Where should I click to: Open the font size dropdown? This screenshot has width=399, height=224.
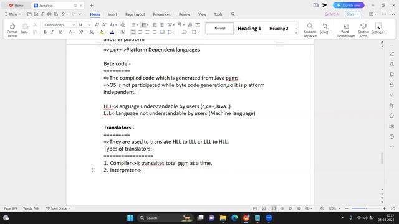click(x=89, y=25)
